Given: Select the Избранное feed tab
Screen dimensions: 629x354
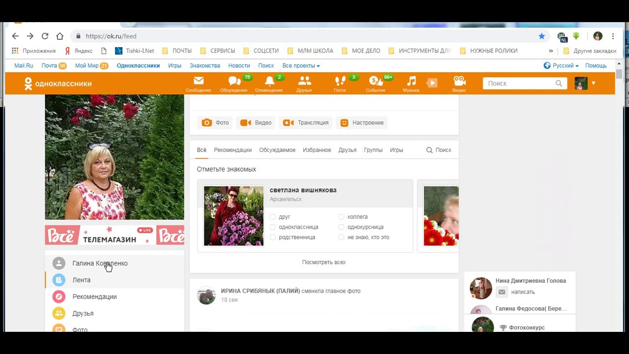Looking at the screenshot, I should 317,150.
